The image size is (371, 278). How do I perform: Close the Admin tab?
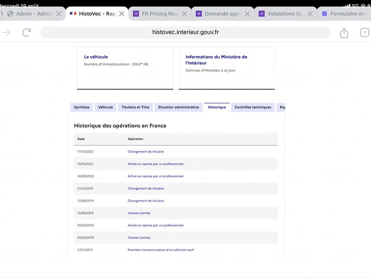point(59,14)
